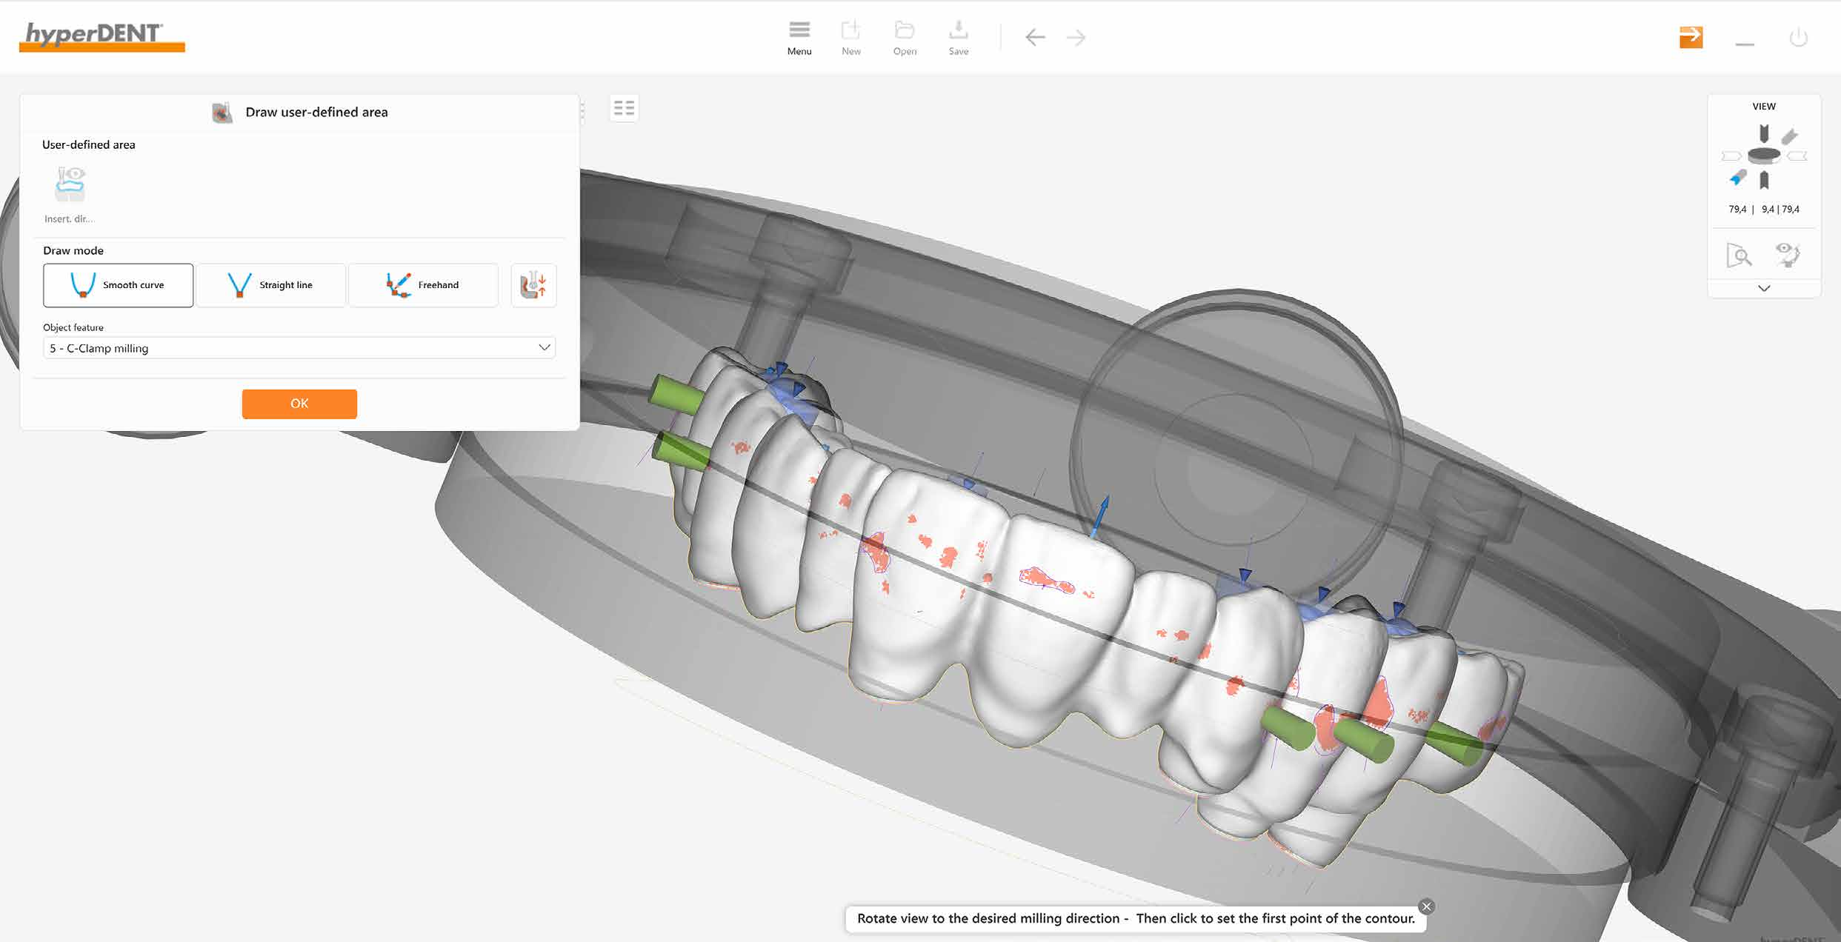The width and height of the screenshot is (1841, 942).
Task: Click the panel drag handle dots
Action: click(x=583, y=113)
